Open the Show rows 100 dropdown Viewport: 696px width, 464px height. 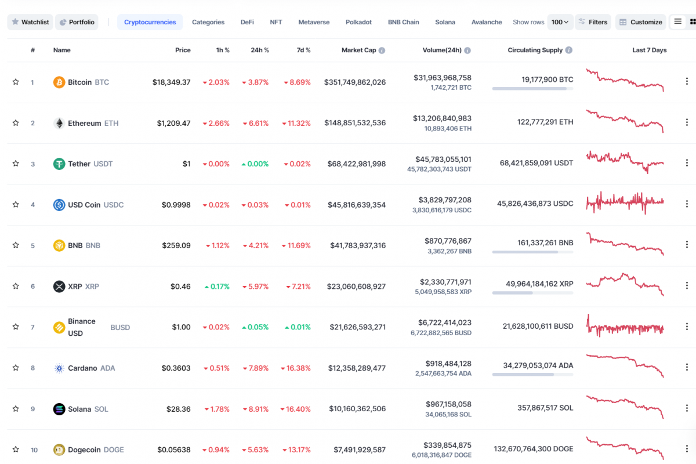pyautogui.click(x=560, y=22)
